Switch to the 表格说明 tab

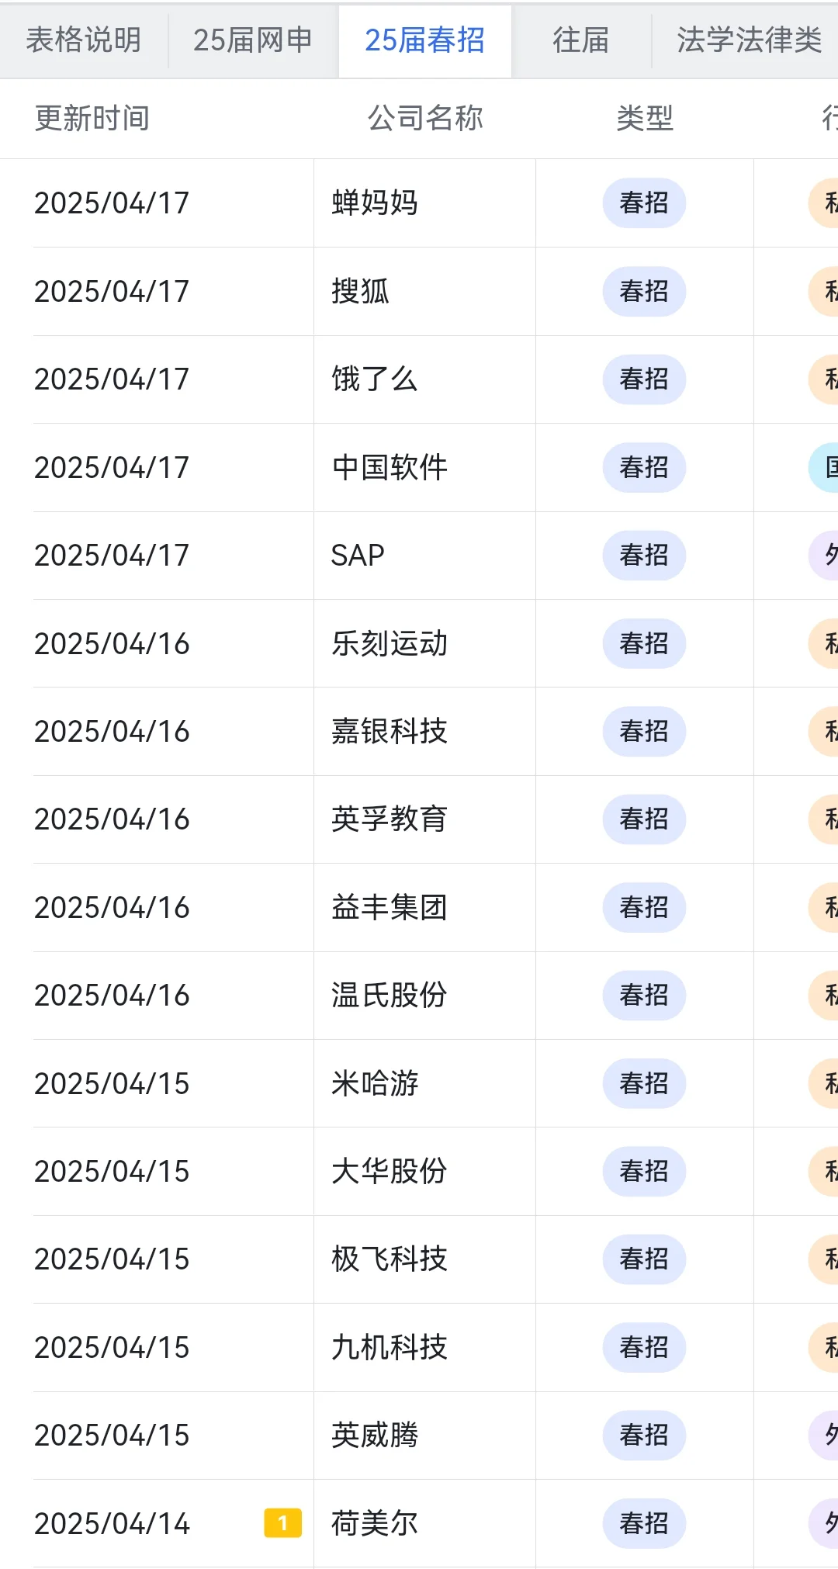click(x=84, y=40)
